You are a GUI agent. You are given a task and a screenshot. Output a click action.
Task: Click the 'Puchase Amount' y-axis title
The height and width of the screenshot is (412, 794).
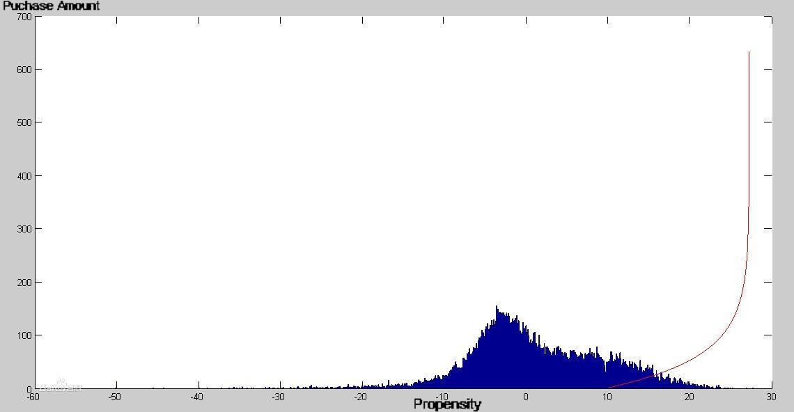[x=52, y=6]
